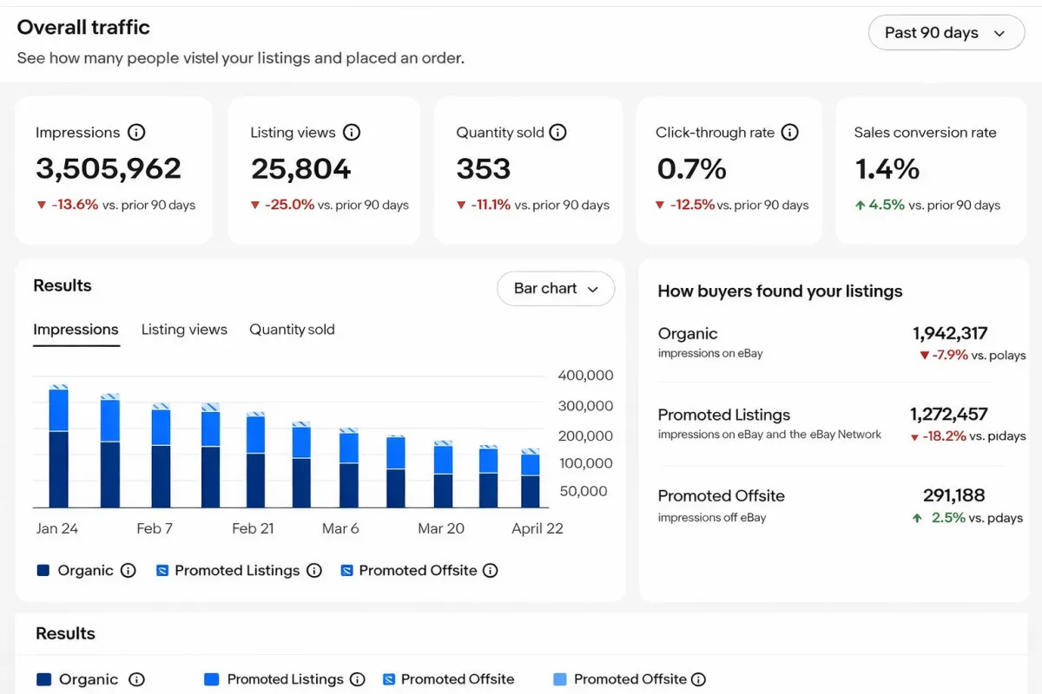The height and width of the screenshot is (694, 1042).
Task: Click the Listing views info icon
Action: point(352,133)
